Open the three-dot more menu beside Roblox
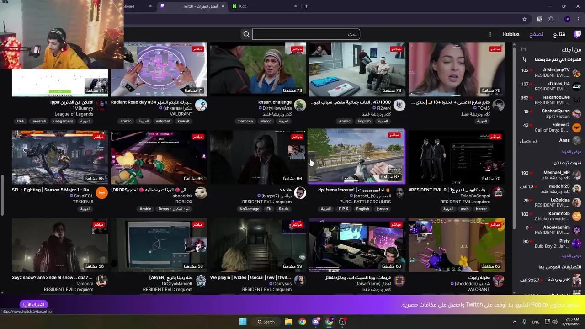585x329 pixels. 490,34
